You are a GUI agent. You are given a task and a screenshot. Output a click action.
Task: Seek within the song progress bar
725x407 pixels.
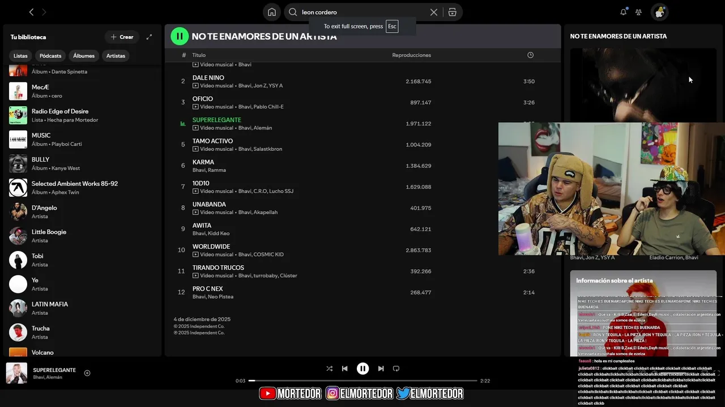point(362,381)
